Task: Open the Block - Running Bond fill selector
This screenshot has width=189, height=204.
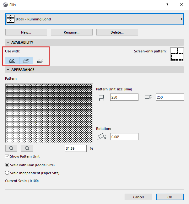Action: tap(94, 19)
